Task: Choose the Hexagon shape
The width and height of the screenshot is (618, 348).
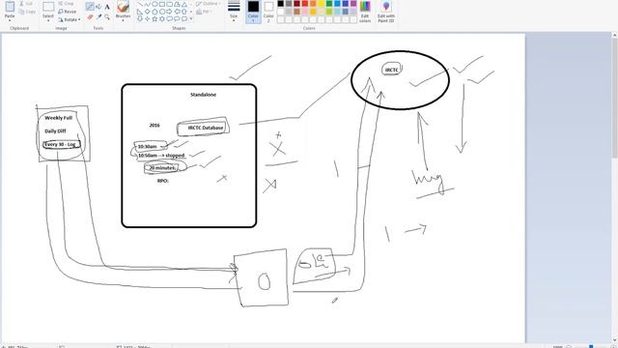Action: pos(162,12)
